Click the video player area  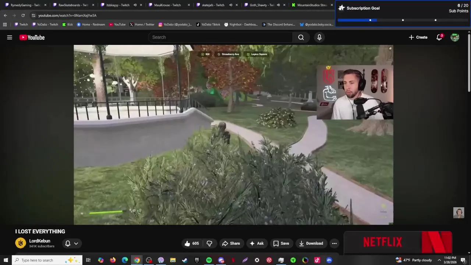[x=233, y=135]
